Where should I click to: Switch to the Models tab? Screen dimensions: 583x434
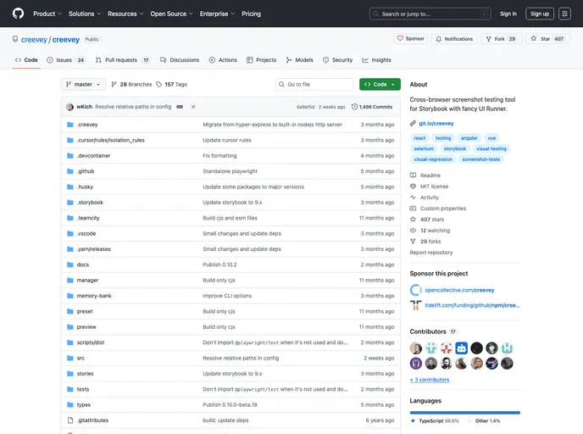pos(300,60)
